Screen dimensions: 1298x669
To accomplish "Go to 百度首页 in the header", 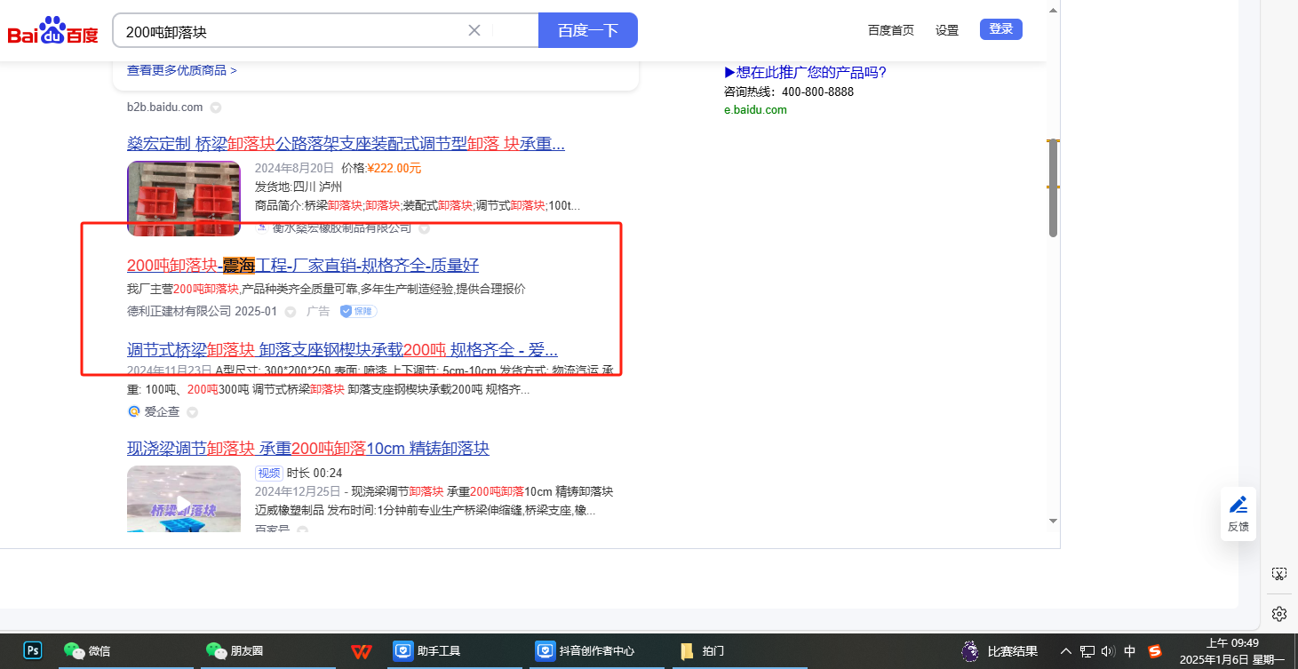I will (x=890, y=30).
